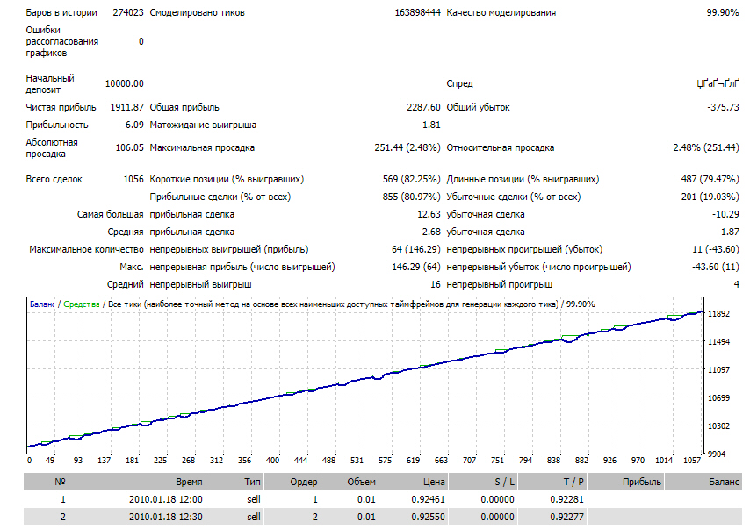Click the chart x-axis tick 531
Screen dimensions: 750x529
357,461
